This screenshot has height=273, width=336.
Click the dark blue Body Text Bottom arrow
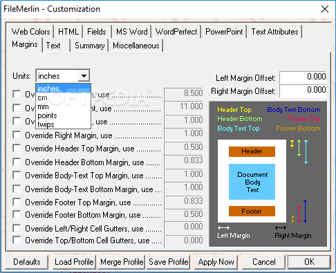[306, 211]
